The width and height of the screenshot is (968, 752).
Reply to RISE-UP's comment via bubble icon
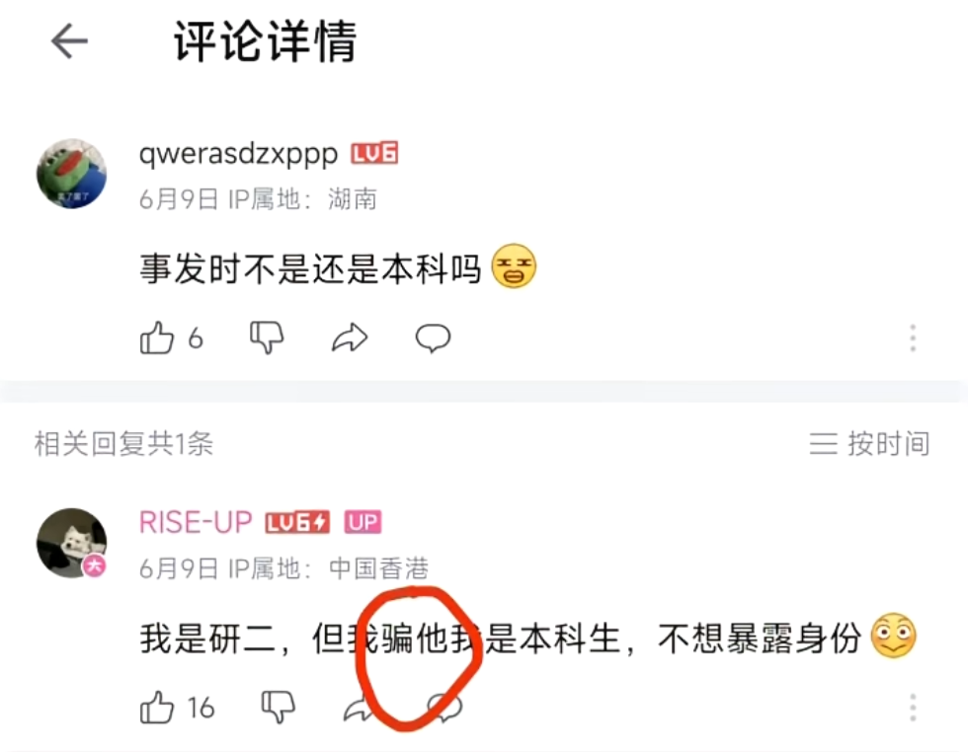coord(445,707)
